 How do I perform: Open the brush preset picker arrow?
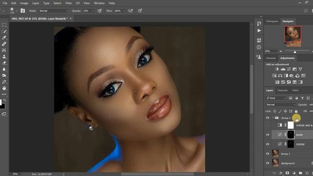[17, 11]
